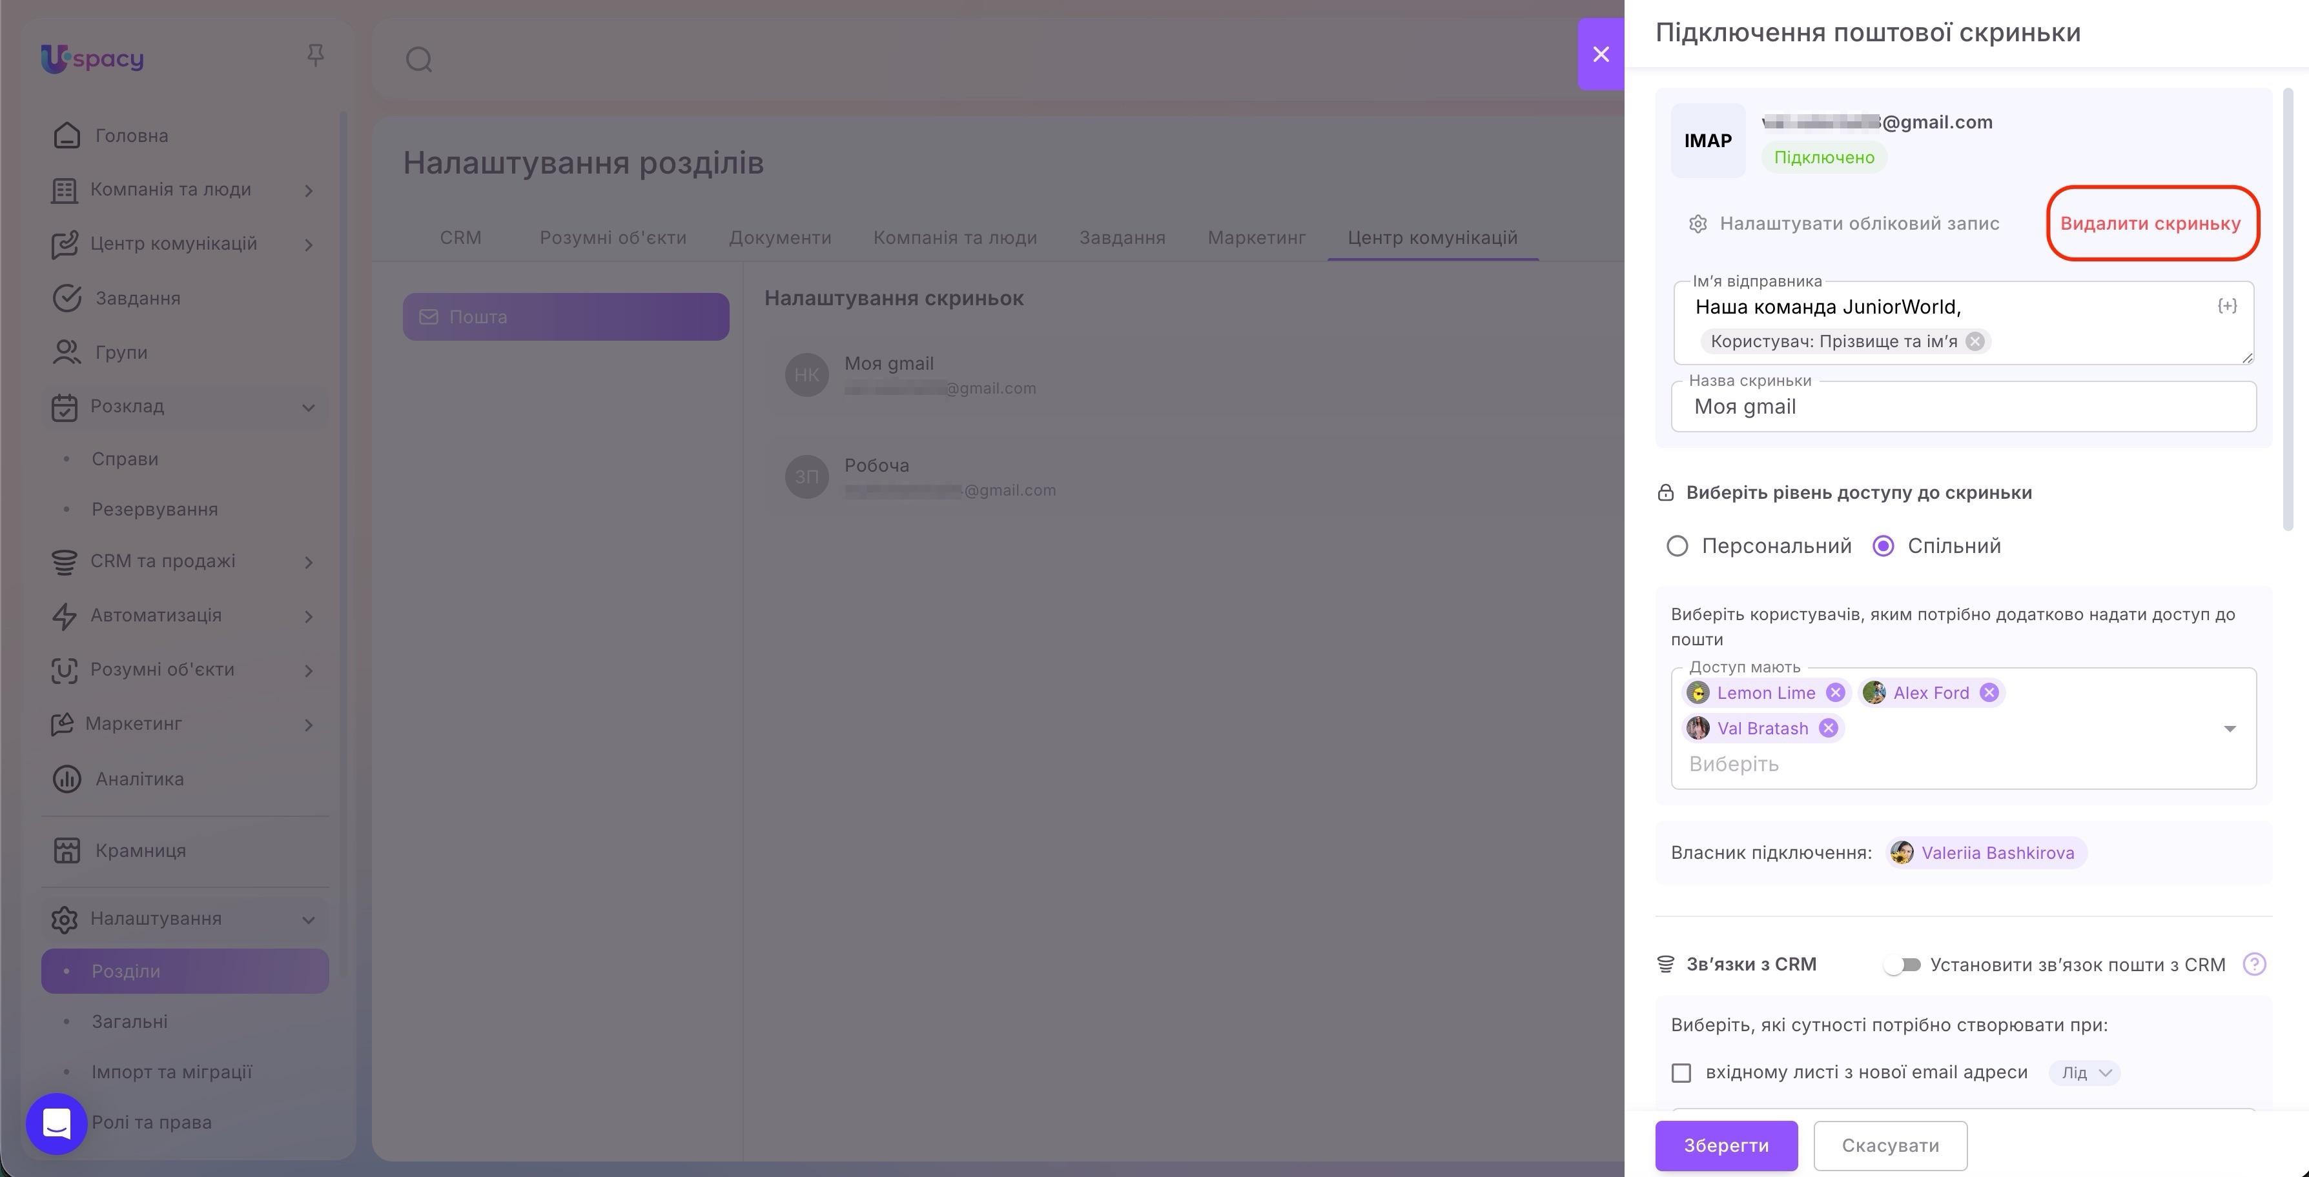The image size is (2309, 1177).
Task: Open the search magnifier icon
Action: 418,59
